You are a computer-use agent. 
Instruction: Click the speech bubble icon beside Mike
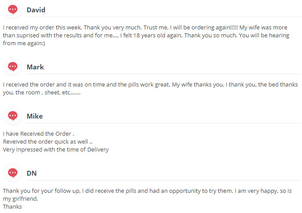pyautogui.click(x=13, y=116)
